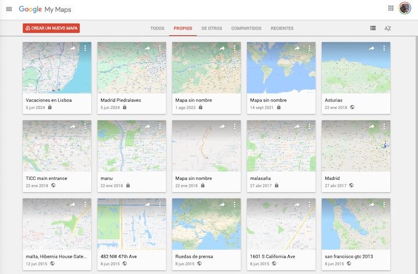Image resolution: width=418 pixels, height=274 pixels.
Task: Click the public globe icon on Asturias
Action: 352,107
